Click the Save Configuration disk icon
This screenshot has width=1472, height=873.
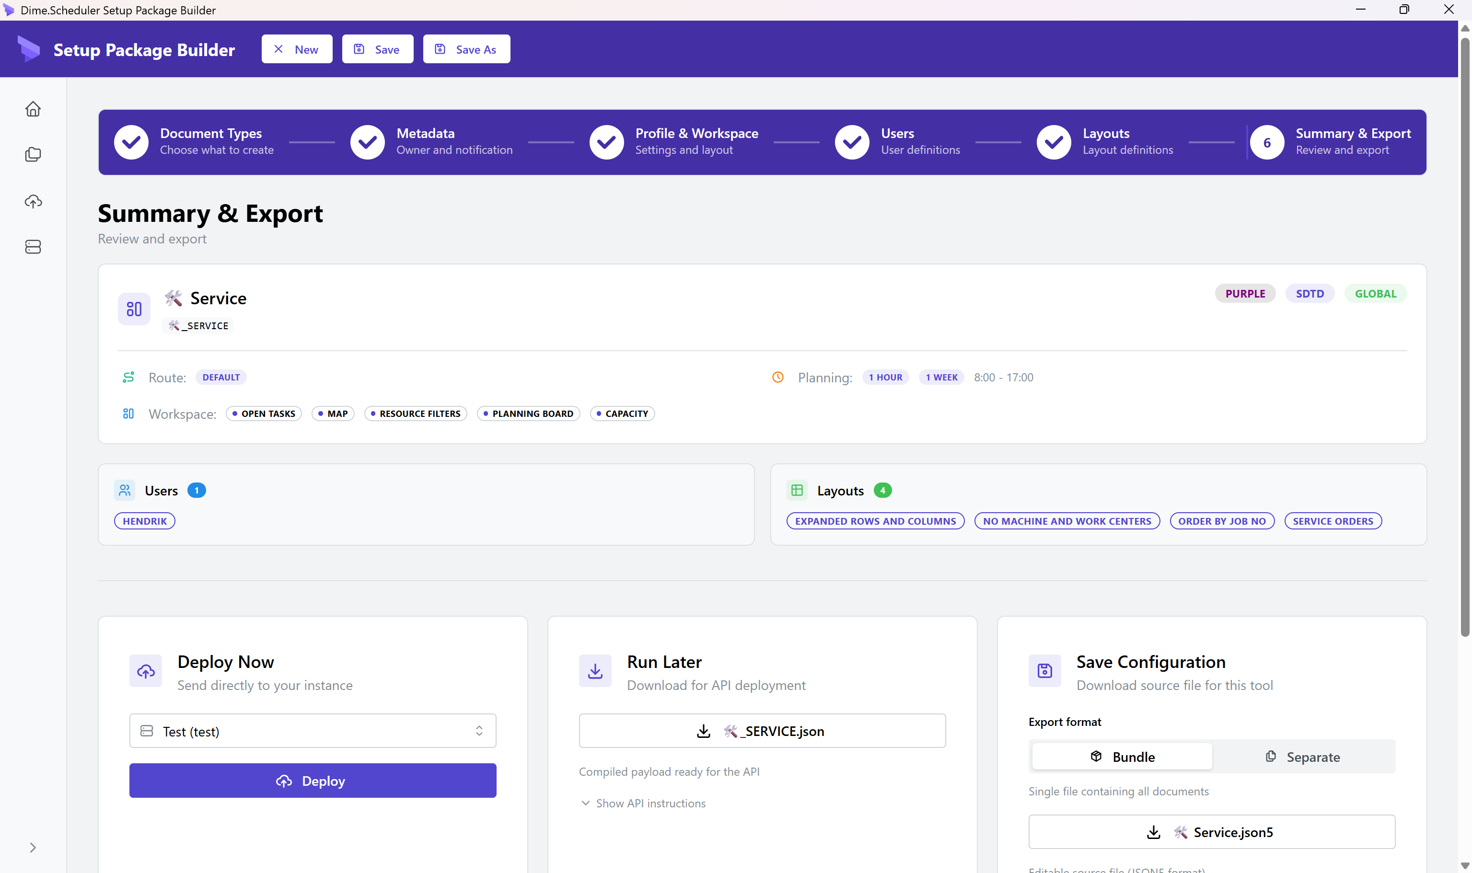click(x=1044, y=671)
